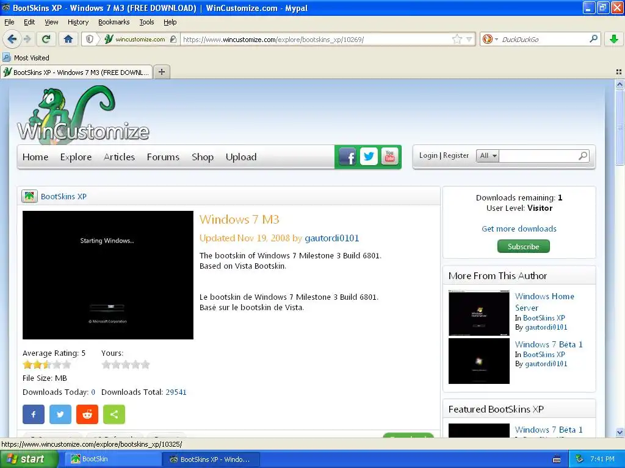Click the green generic share button
The width and height of the screenshot is (625, 468).
[x=114, y=414]
